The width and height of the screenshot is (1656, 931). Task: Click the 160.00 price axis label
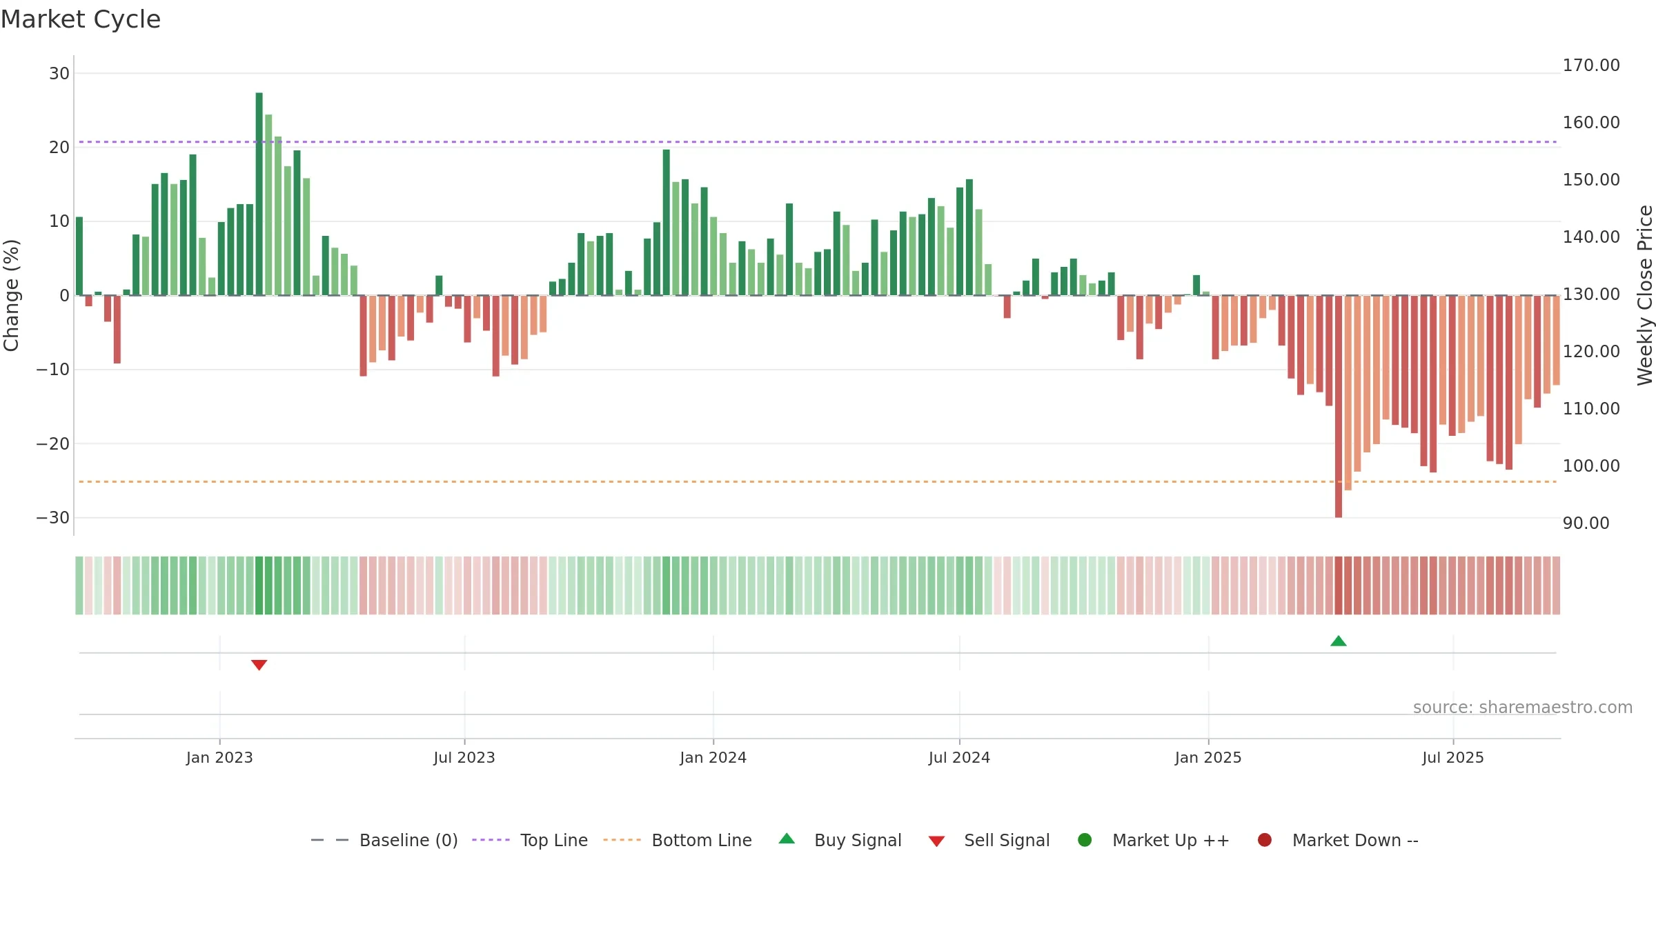point(1591,123)
